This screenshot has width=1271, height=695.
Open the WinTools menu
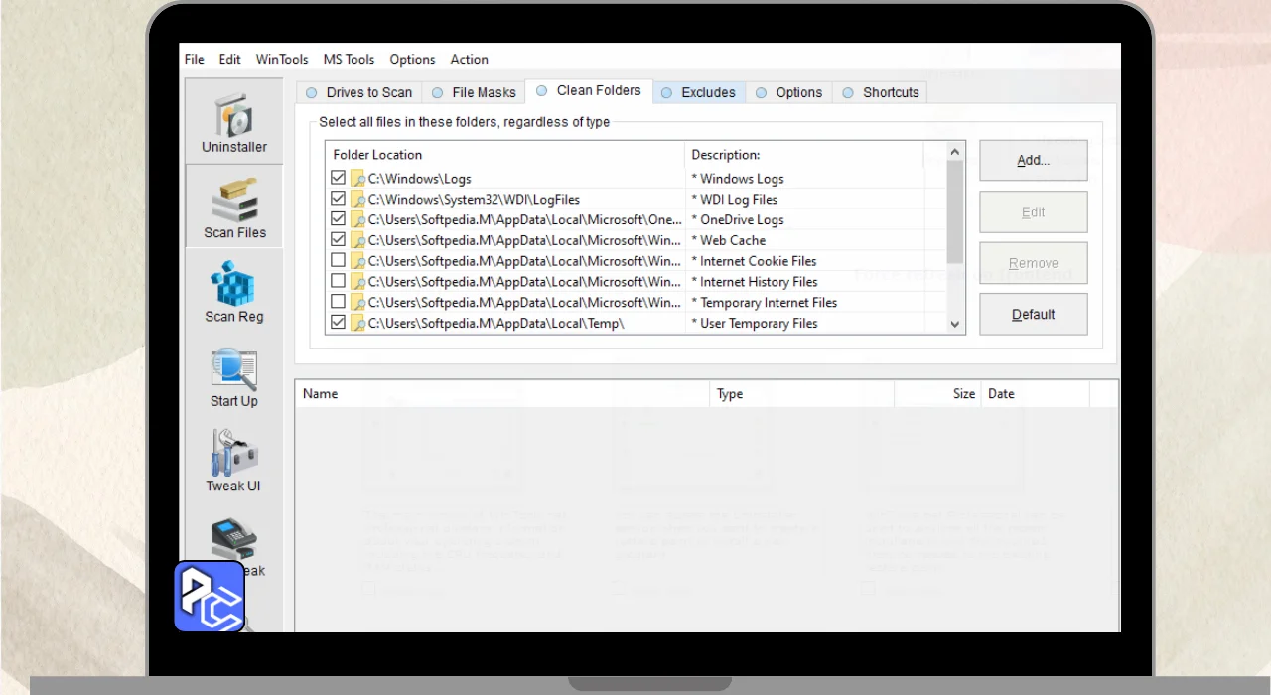(282, 60)
